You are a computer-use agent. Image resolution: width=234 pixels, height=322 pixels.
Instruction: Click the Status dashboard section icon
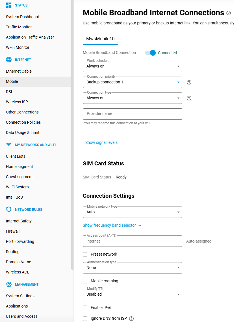pos(9,5)
